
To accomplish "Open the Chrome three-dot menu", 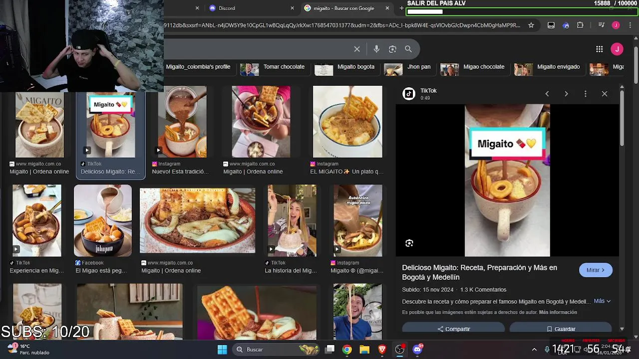I will click(x=630, y=25).
